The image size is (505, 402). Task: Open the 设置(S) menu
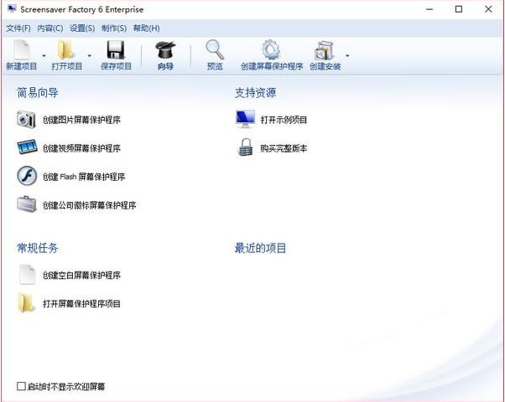pos(82,28)
